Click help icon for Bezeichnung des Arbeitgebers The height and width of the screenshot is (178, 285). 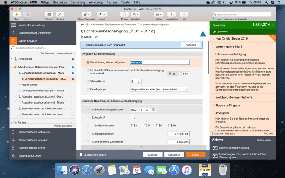pyautogui.click(x=88, y=62)
